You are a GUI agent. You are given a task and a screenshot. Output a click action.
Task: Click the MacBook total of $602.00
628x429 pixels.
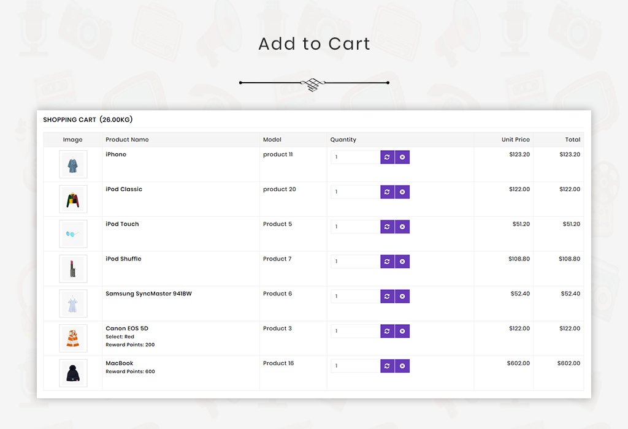(x=569, y=363)
